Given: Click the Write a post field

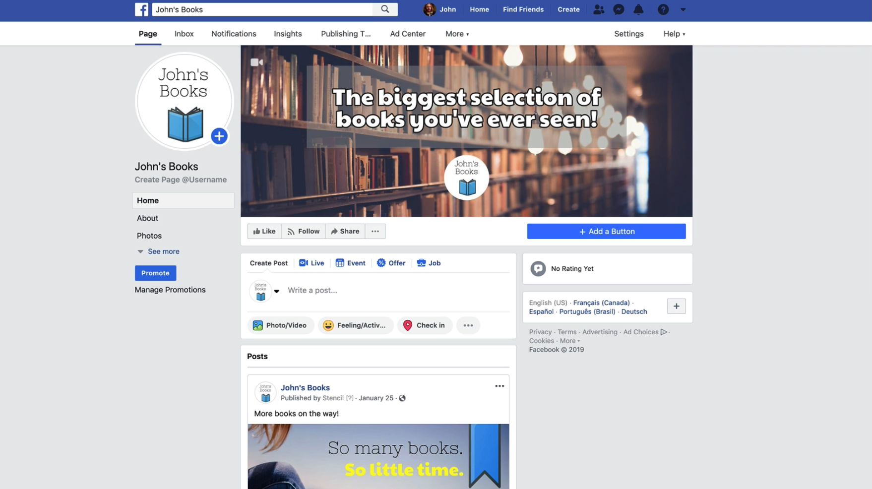Looking at the screenshot, I should click(x=347, y=290).
